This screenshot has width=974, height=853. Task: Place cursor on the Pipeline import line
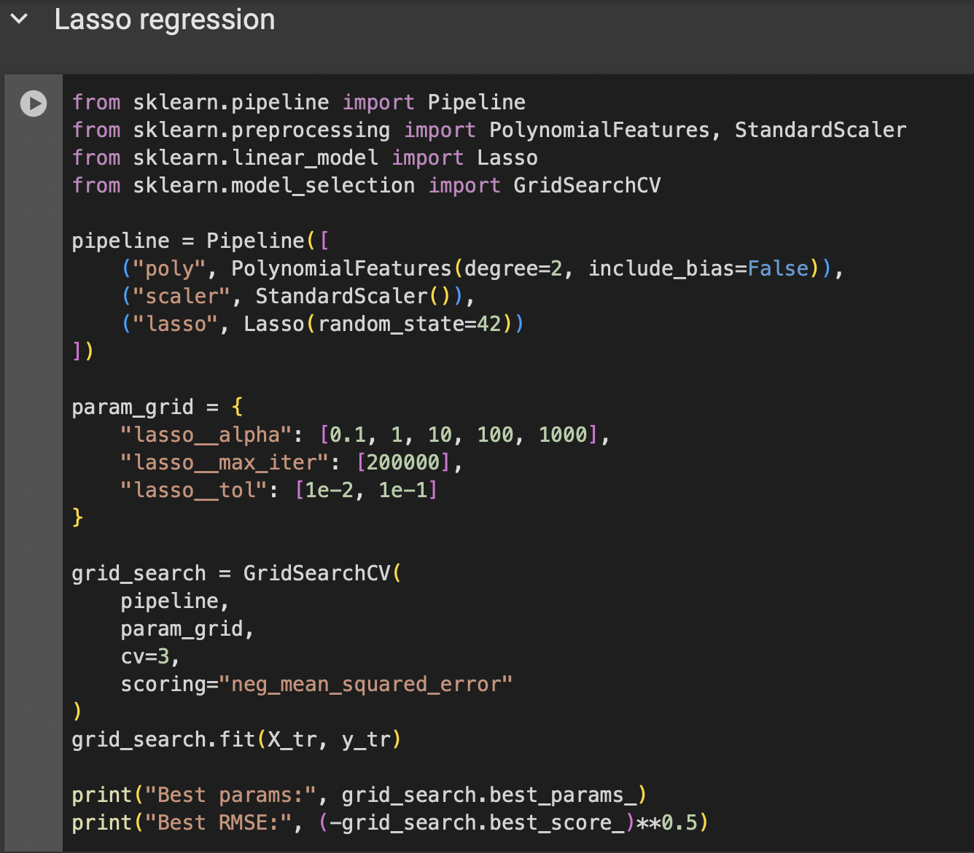pos(292,102)
